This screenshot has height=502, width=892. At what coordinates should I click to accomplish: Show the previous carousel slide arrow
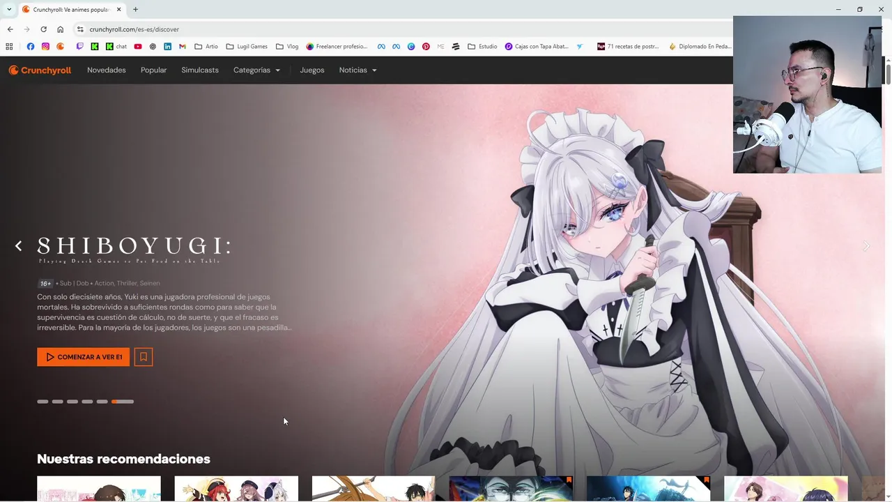point(19,245)
